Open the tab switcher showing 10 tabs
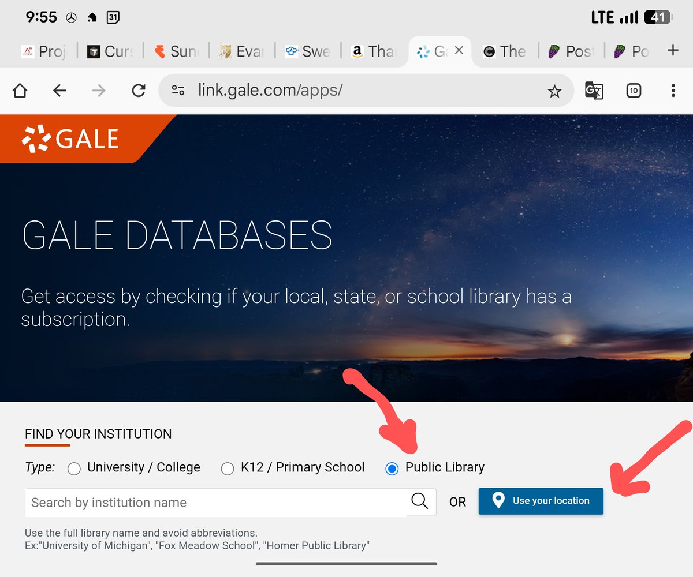This screenshot has height=577, width=693. pyautogui.click(x=634, y=91)
